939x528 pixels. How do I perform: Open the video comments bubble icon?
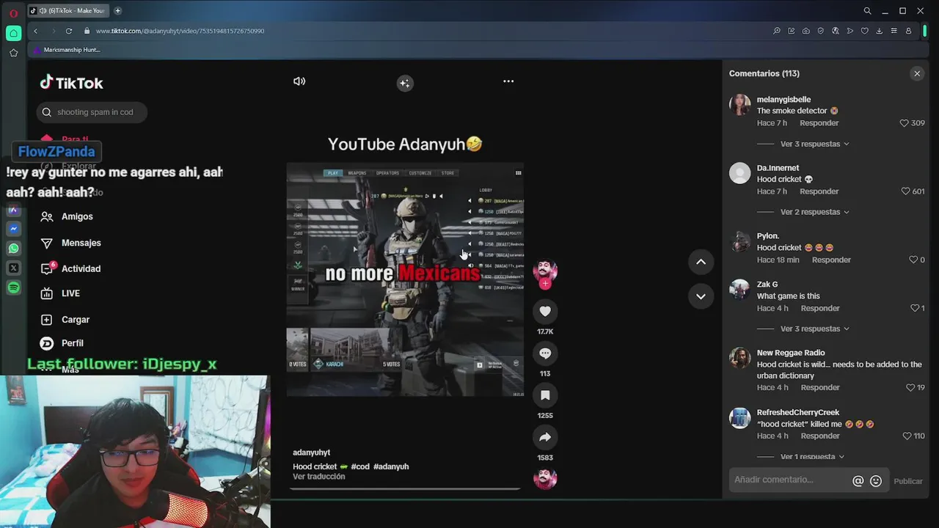click(x=545, y=353)
